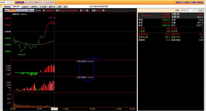Click the date field showing 2018/3/19
The height and width of the screenshot is (111, 206).
pos(186,10)
